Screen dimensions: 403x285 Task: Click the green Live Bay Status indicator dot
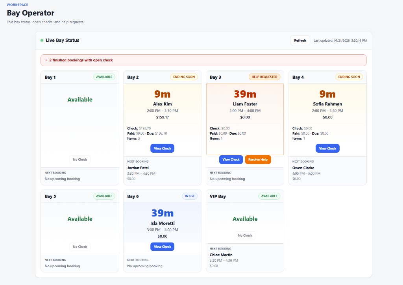42,40
